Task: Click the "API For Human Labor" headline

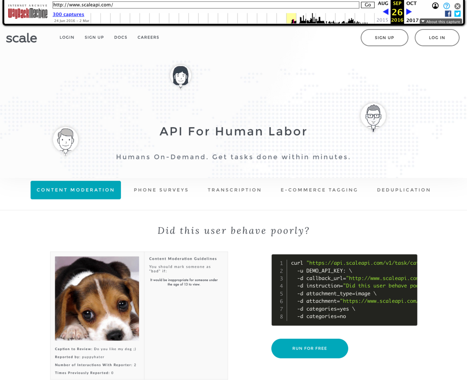Action: [233, 131]
